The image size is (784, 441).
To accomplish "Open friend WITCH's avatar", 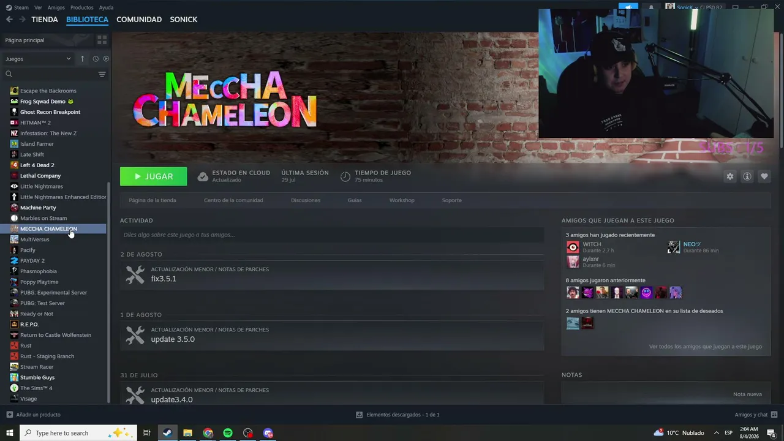I will tap(573, 247).
